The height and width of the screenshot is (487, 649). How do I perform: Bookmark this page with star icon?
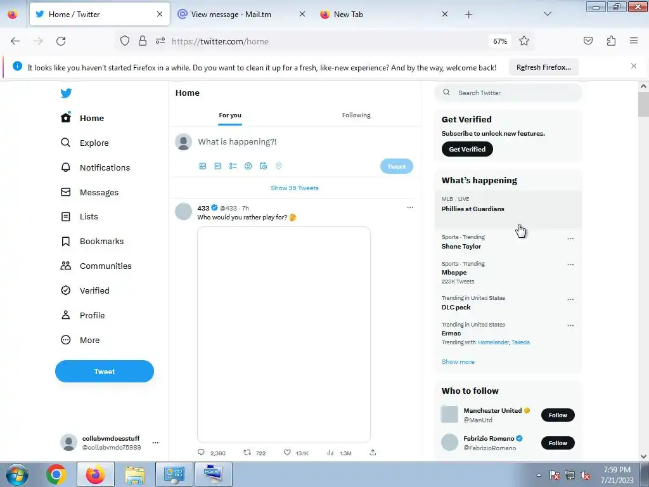pyautogui.click(x=524, y=41)
